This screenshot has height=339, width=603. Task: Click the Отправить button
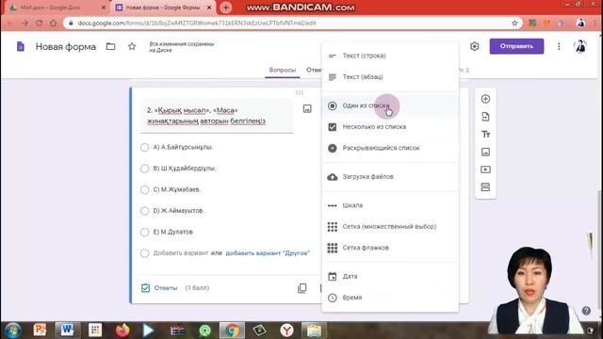[x=516, y=46]
